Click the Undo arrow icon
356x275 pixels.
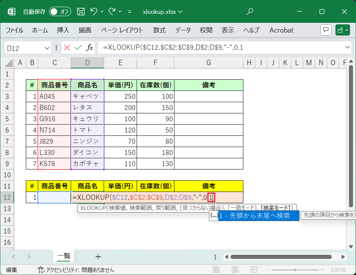click(x=94, y=12)
